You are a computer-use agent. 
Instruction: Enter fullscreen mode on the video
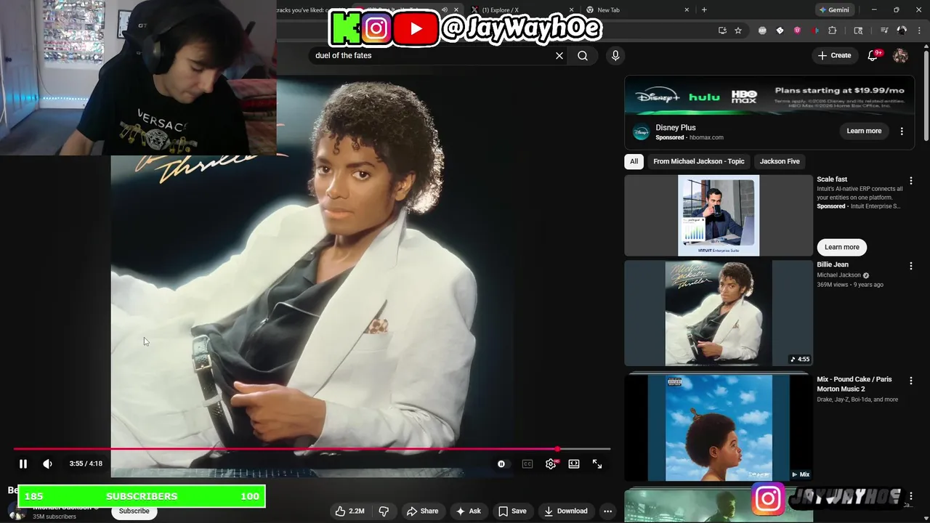tap(597, 463)
